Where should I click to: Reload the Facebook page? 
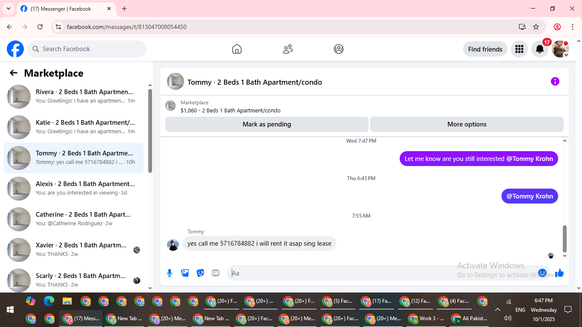pos(40,27)
